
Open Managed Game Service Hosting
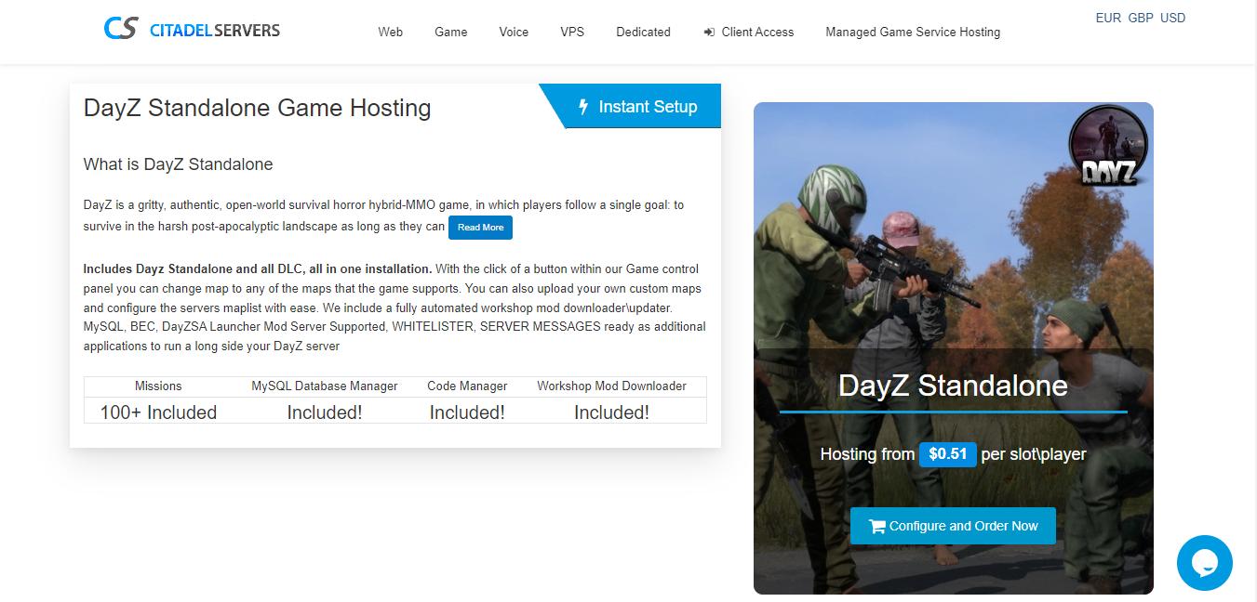click(913, 32)
